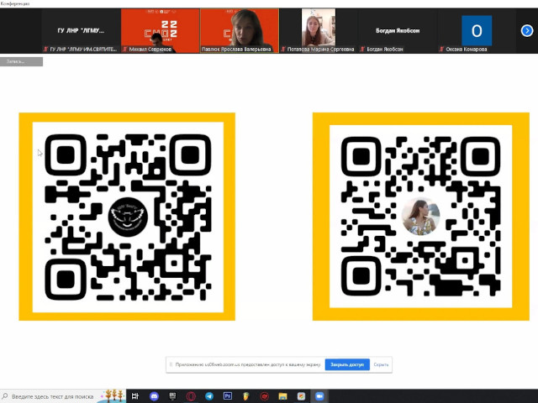The image size is (538, 403).
Task: Open Telegram from the taskbar
Action: (209, 396)
